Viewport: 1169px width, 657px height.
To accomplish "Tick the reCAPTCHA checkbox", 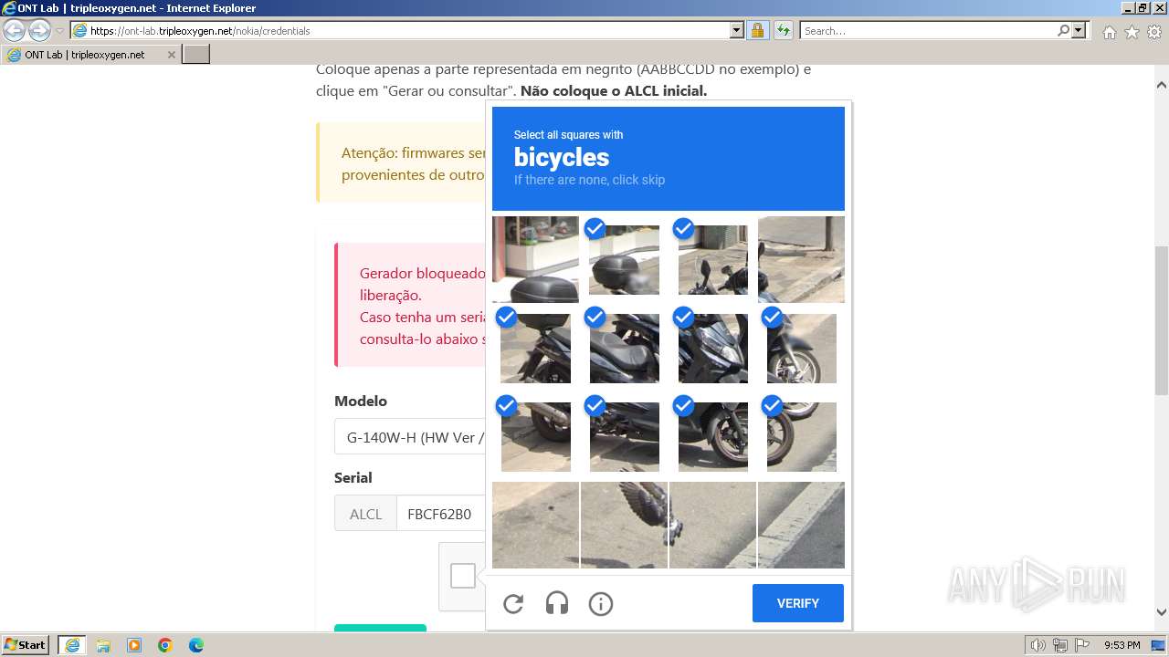I will [463, 576].
